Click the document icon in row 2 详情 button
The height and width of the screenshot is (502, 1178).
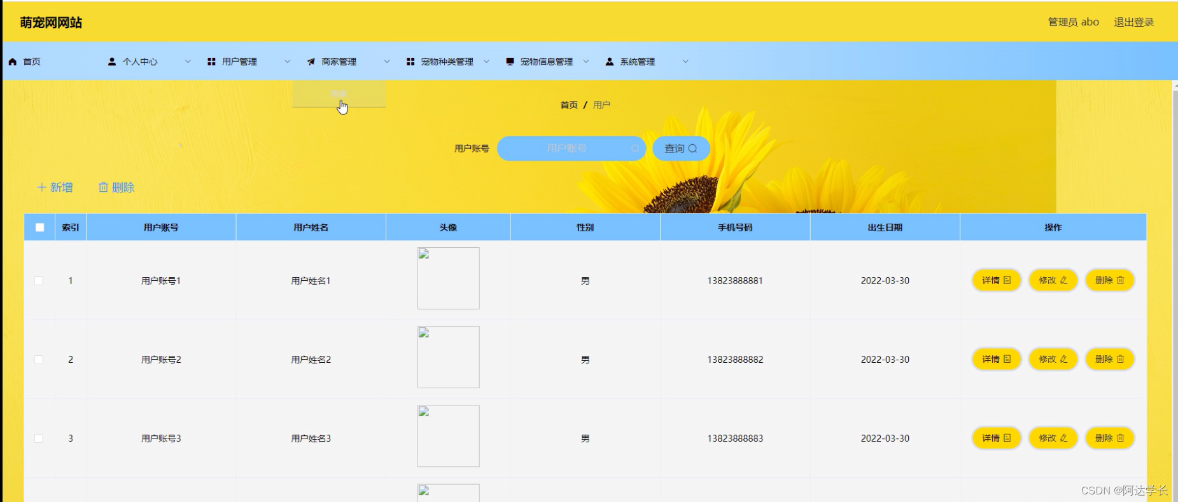click(x=1007, y=359)
